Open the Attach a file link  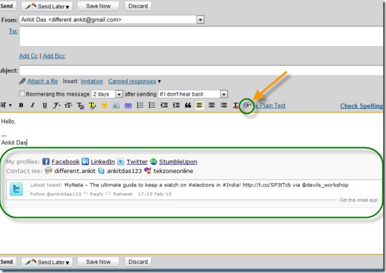43,81
